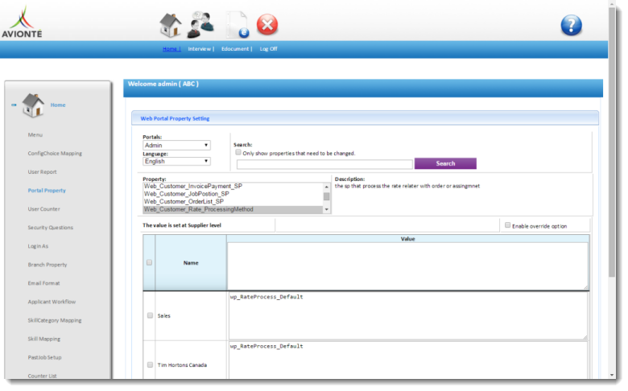
Task: Open Portal Property in the sidebar
Action: 47,191
